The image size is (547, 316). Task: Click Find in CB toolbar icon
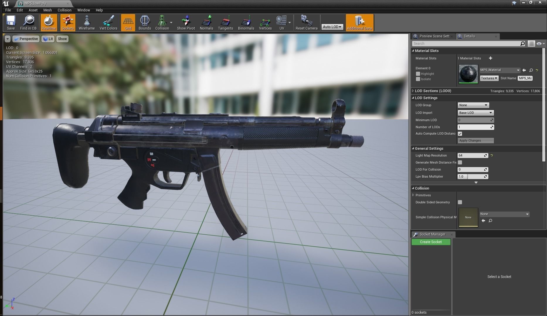pos(28,23)
